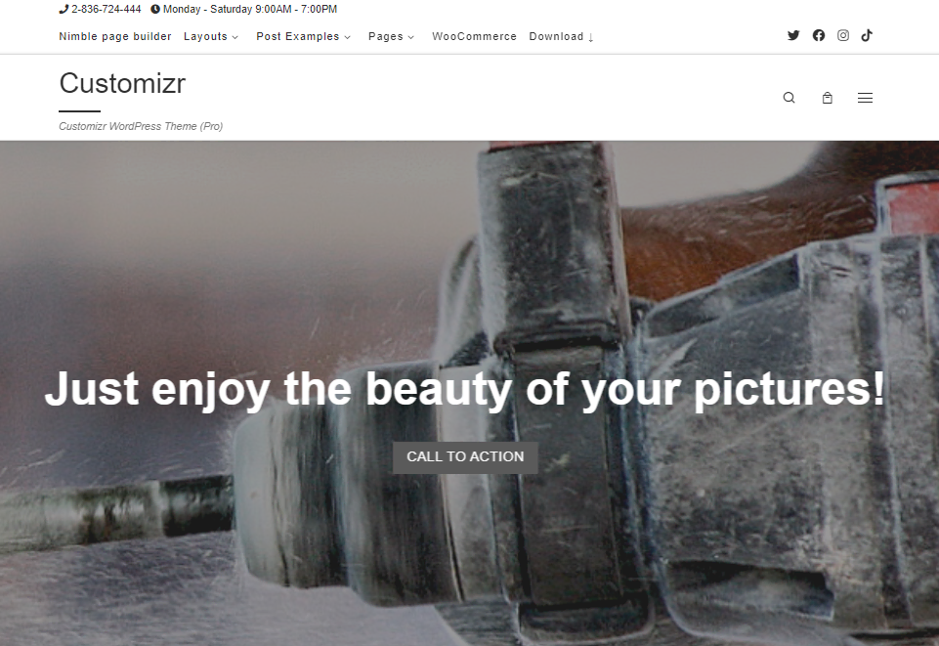Viewport: 939px width, 646px height.
Task: Click the clock icon showing opening hours
Action: 153,9
